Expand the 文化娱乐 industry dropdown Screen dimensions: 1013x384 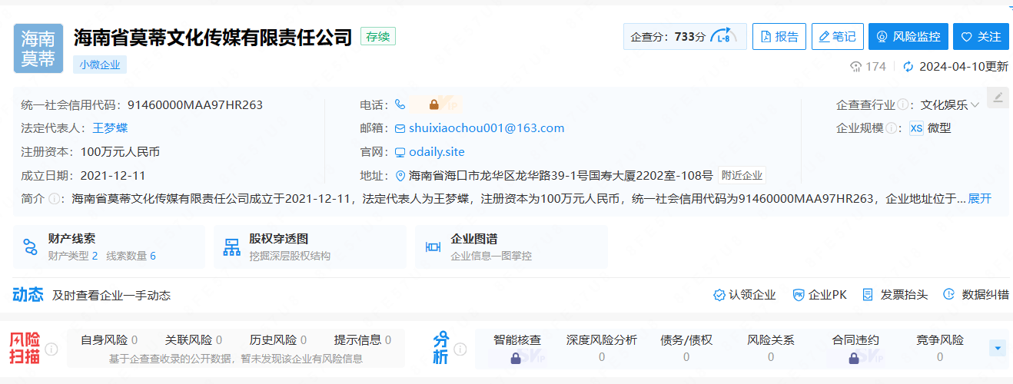coord(950,104)
